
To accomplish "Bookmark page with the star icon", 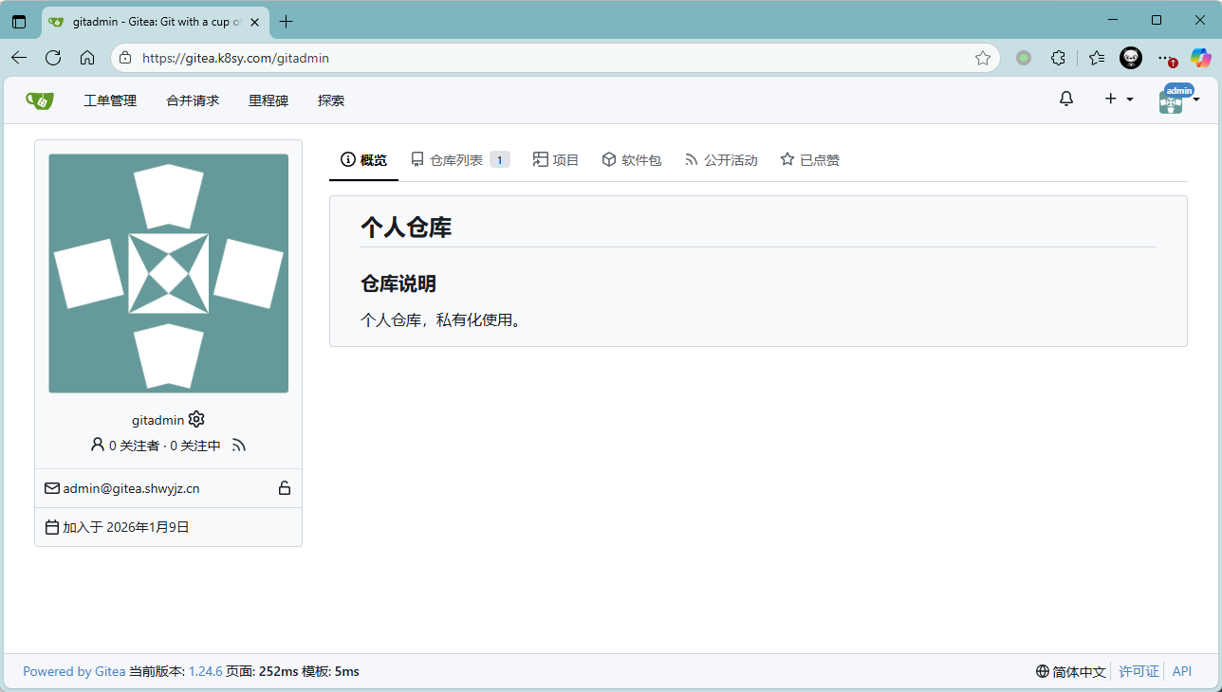I will pos(983,58).
